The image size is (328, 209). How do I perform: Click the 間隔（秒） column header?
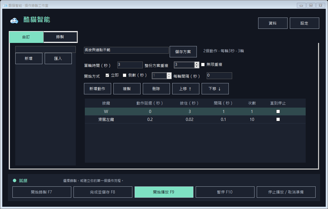pyautogui.click(x=223, y=103)
